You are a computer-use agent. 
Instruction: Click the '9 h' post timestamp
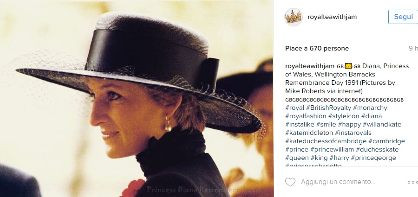pyautogui.click(x=412, y=48)
